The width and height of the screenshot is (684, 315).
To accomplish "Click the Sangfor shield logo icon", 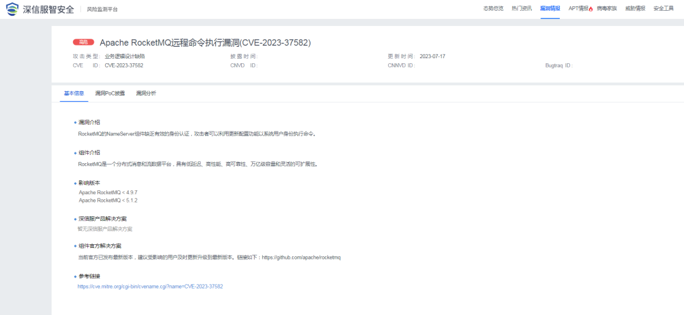I will click(x=12, y=9).
